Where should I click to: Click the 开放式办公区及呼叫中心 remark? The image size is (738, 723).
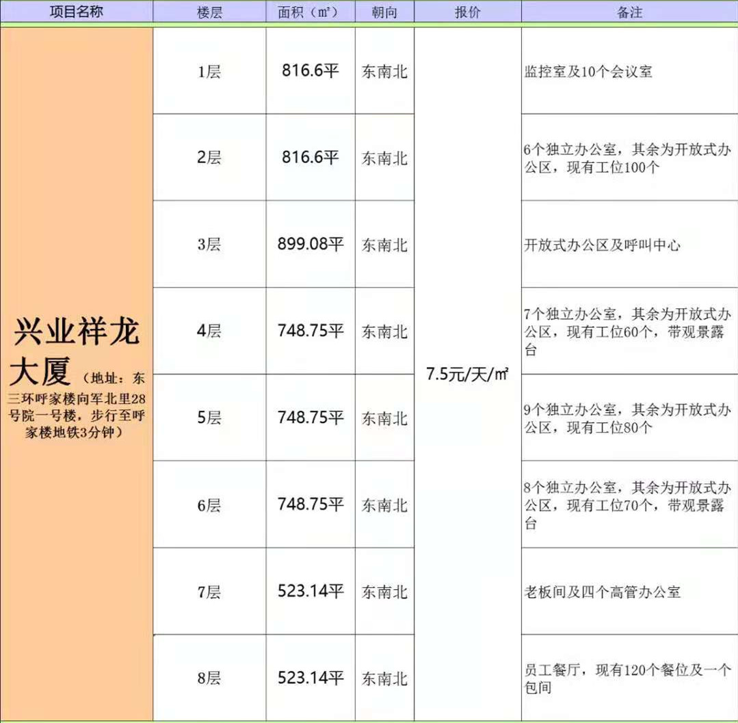(630, 244)
